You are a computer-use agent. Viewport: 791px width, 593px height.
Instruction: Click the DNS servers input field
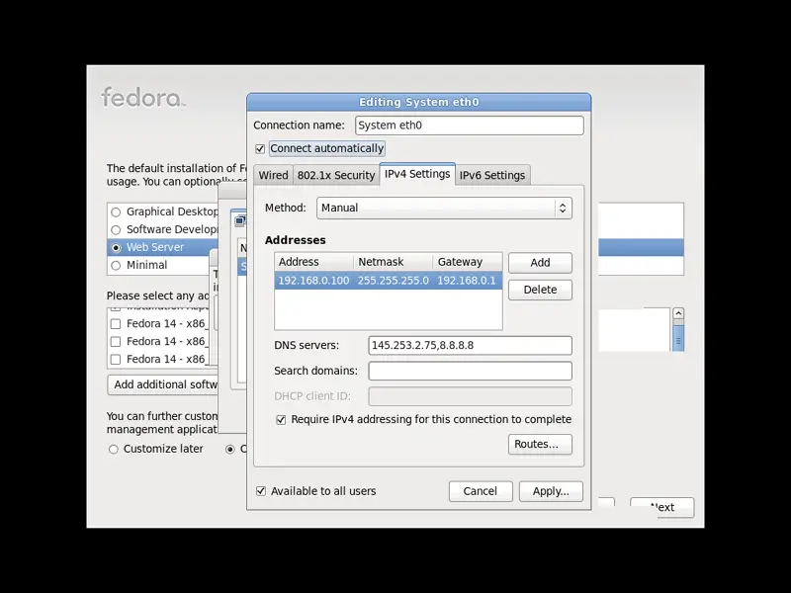[x=470, y=345]
